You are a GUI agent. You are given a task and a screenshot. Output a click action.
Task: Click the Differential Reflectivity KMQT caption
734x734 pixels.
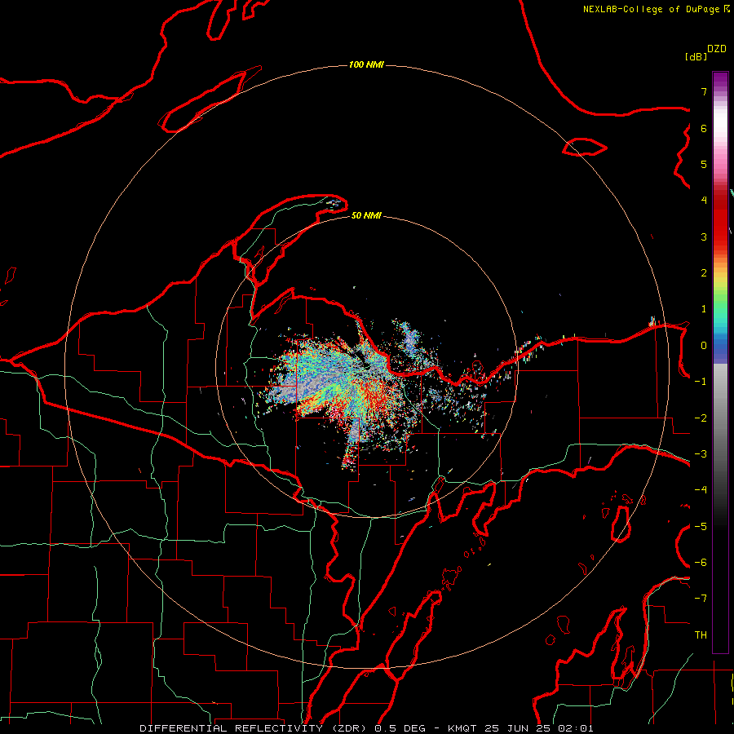click(366, 728)
